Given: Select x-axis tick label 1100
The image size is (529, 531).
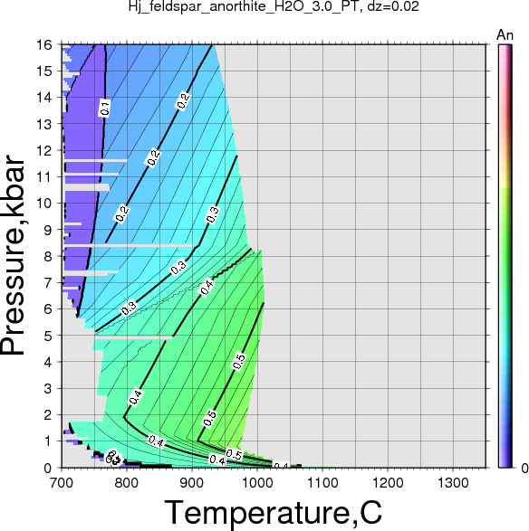Looking at the screenshot, I should (x=322, y=483).
